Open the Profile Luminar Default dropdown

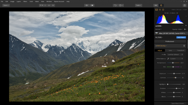175,55
